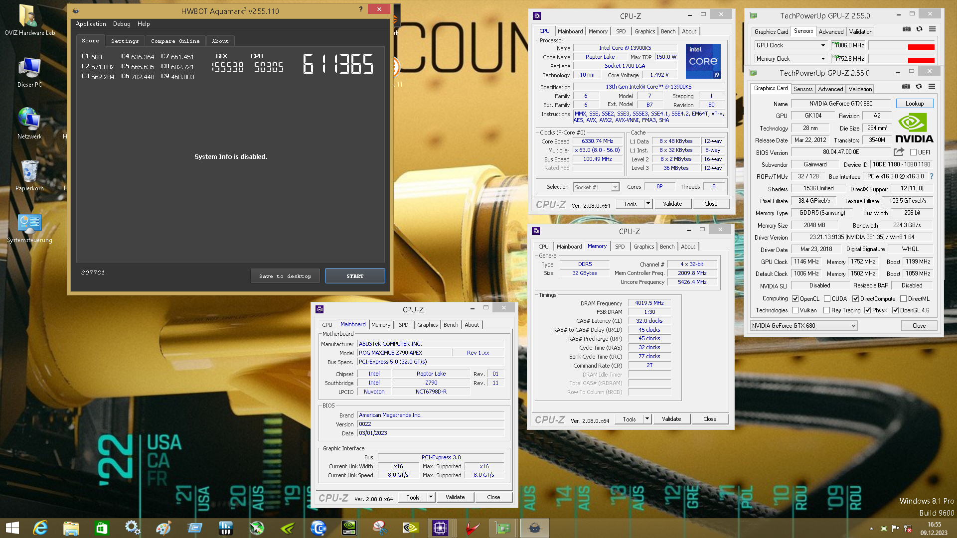Click the GPU-Z taskbar icon
The width and height of the screenshot is (957, 538).
pos(502,528)
